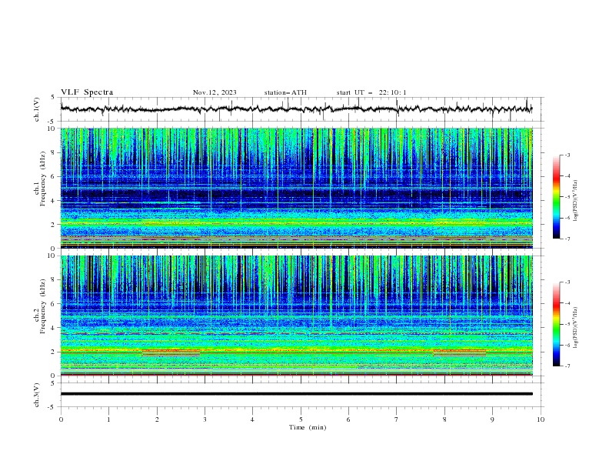
Task: Click the 'ch.3(V)' axis label
Action: [x=37, y=395]
